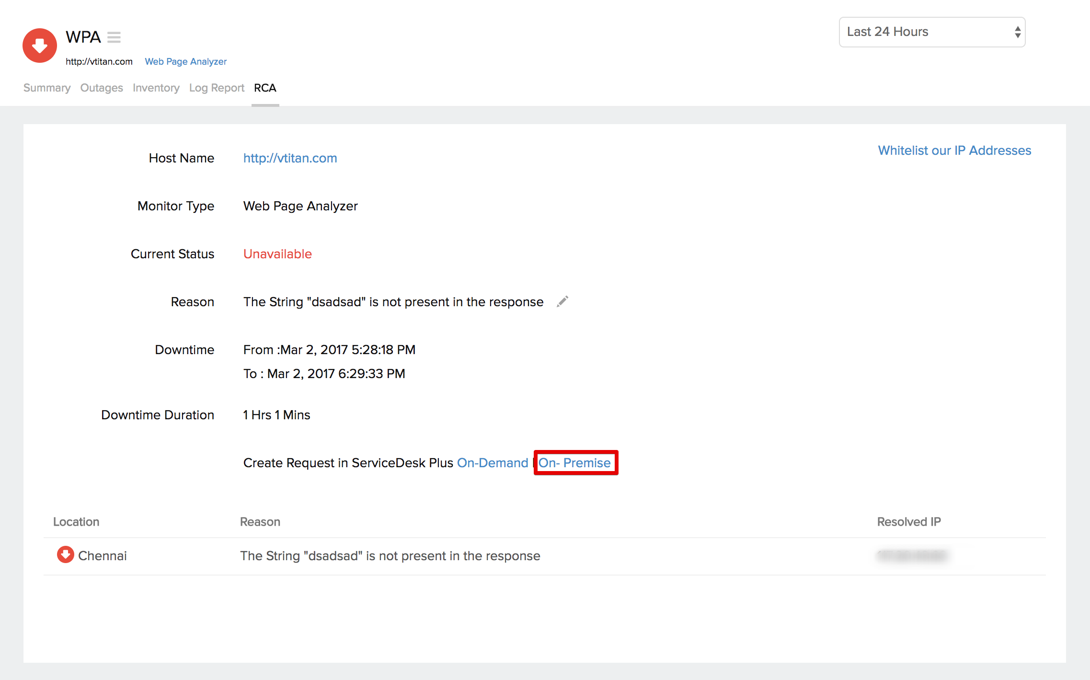Expand the Last 24 Hours time selector

point(933,33)
